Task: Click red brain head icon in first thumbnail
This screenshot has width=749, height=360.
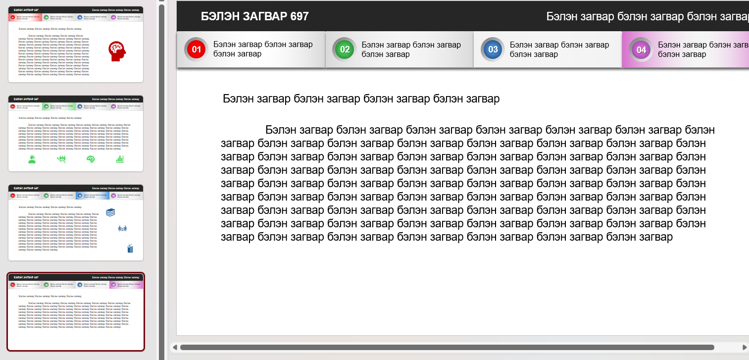Action: [x=118, y=51]
